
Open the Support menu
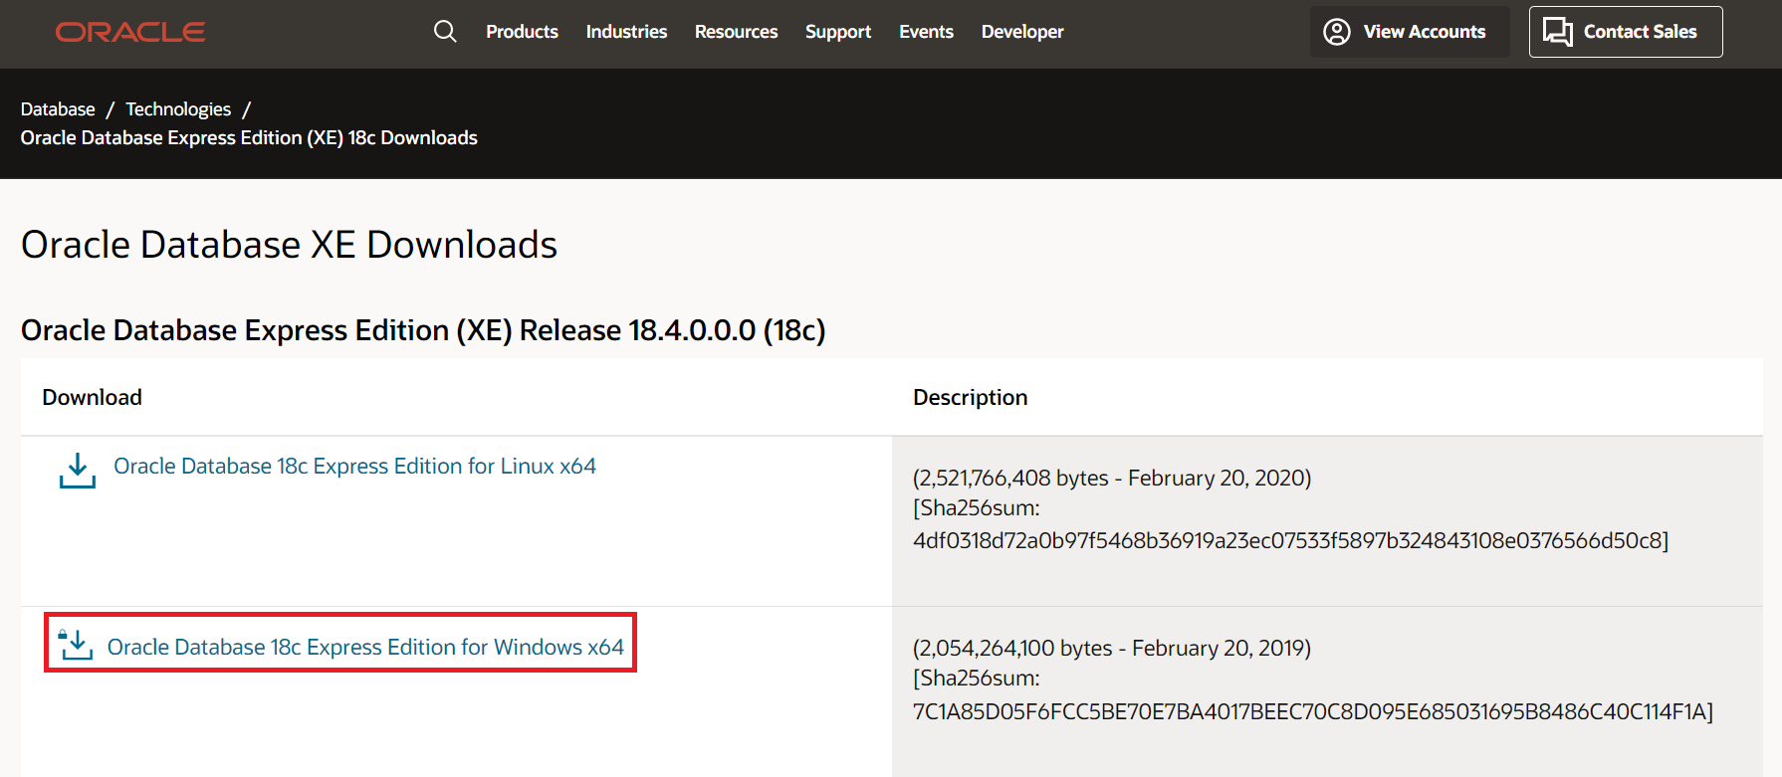838,32
